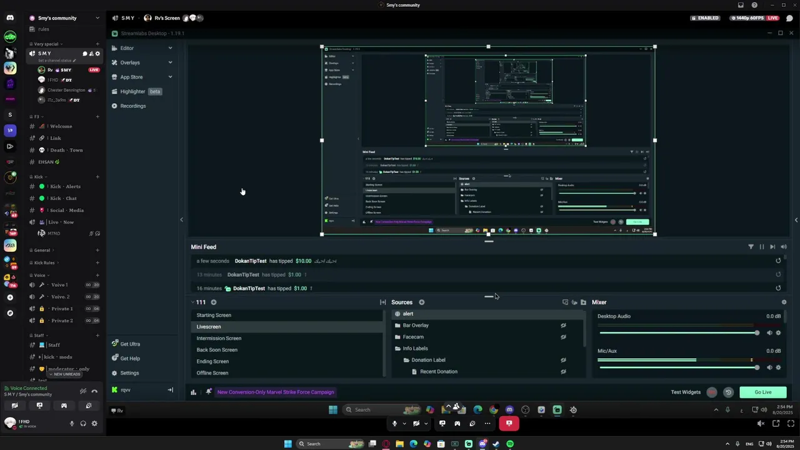
Task: Expand the Overlays menu chevron
Action: tap(170, 62)
